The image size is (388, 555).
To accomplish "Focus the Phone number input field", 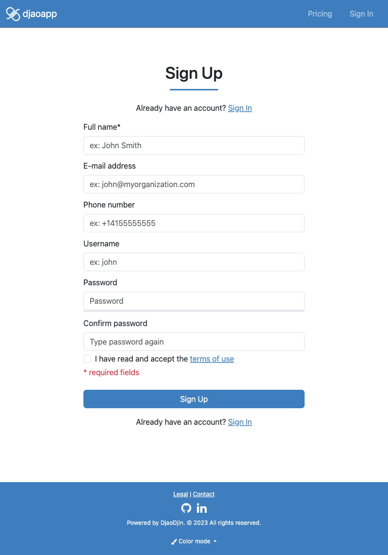I will pos(194,224).
